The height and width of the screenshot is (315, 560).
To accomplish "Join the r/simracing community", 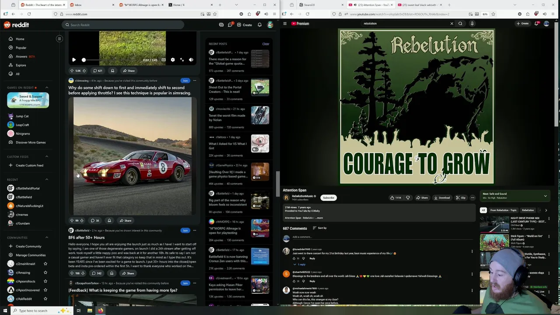I will [x=185, y=80].
